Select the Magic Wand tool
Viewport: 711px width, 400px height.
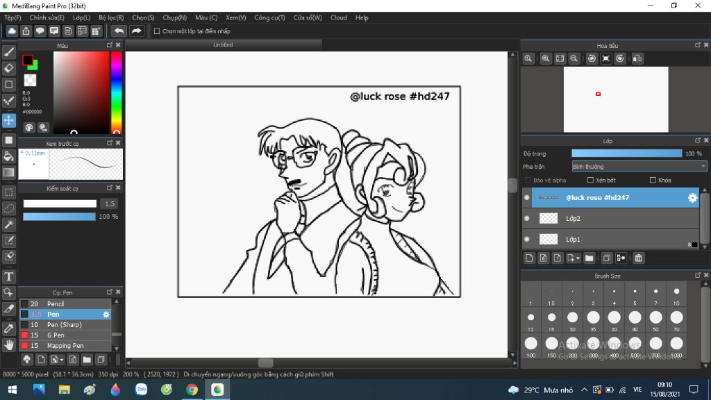pyautogui.click(x=9, y=224)
